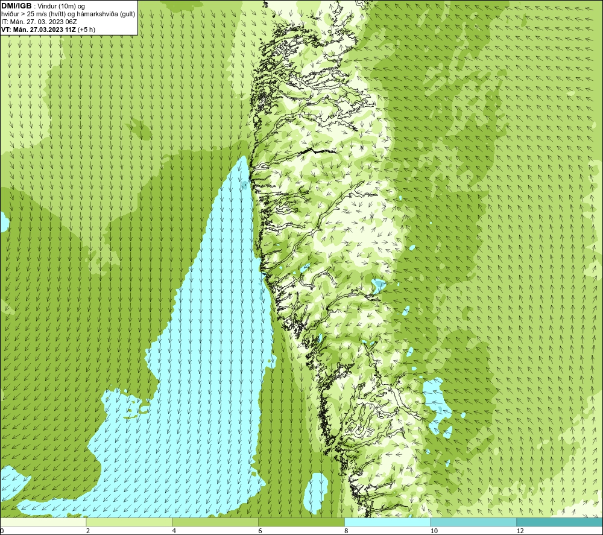
Task: Click the scale label "8"
Action: click(x=347, y=531)
